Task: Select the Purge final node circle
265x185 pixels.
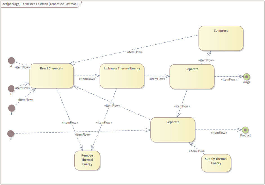Action: pos(247,77)
